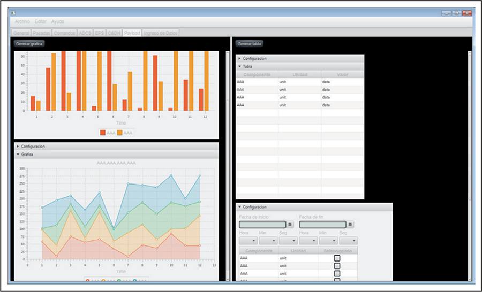Screen dimensions: 482x292
Task: Switch to the Comandos tab
Action: (x=65, y=33)
